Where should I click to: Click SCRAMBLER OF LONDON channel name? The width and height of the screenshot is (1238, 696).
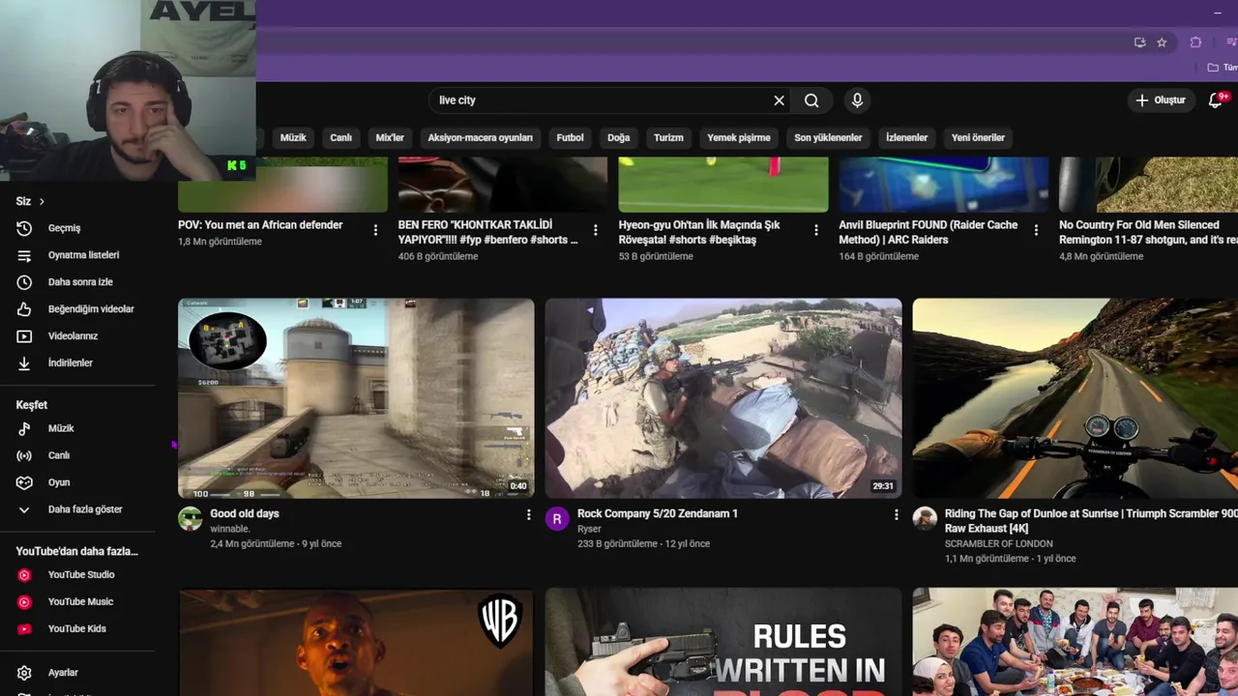pyautogui.click(x=999, y=544)
